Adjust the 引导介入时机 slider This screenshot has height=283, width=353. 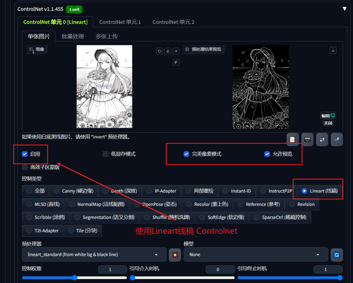[182, 277]
